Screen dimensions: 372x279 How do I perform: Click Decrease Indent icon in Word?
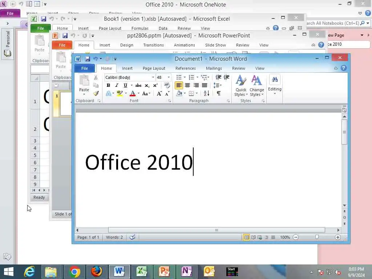218,77
